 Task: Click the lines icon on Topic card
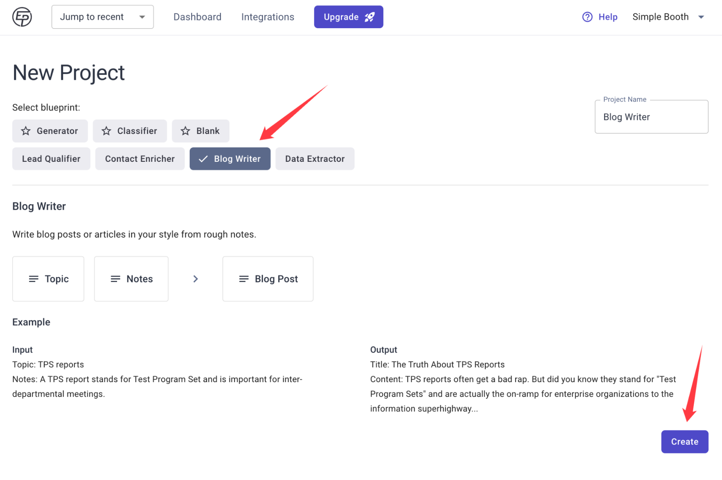(34, 279)
